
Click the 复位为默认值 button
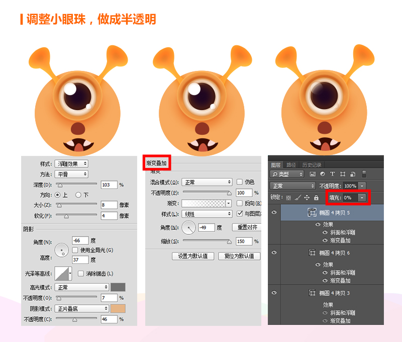239,256
